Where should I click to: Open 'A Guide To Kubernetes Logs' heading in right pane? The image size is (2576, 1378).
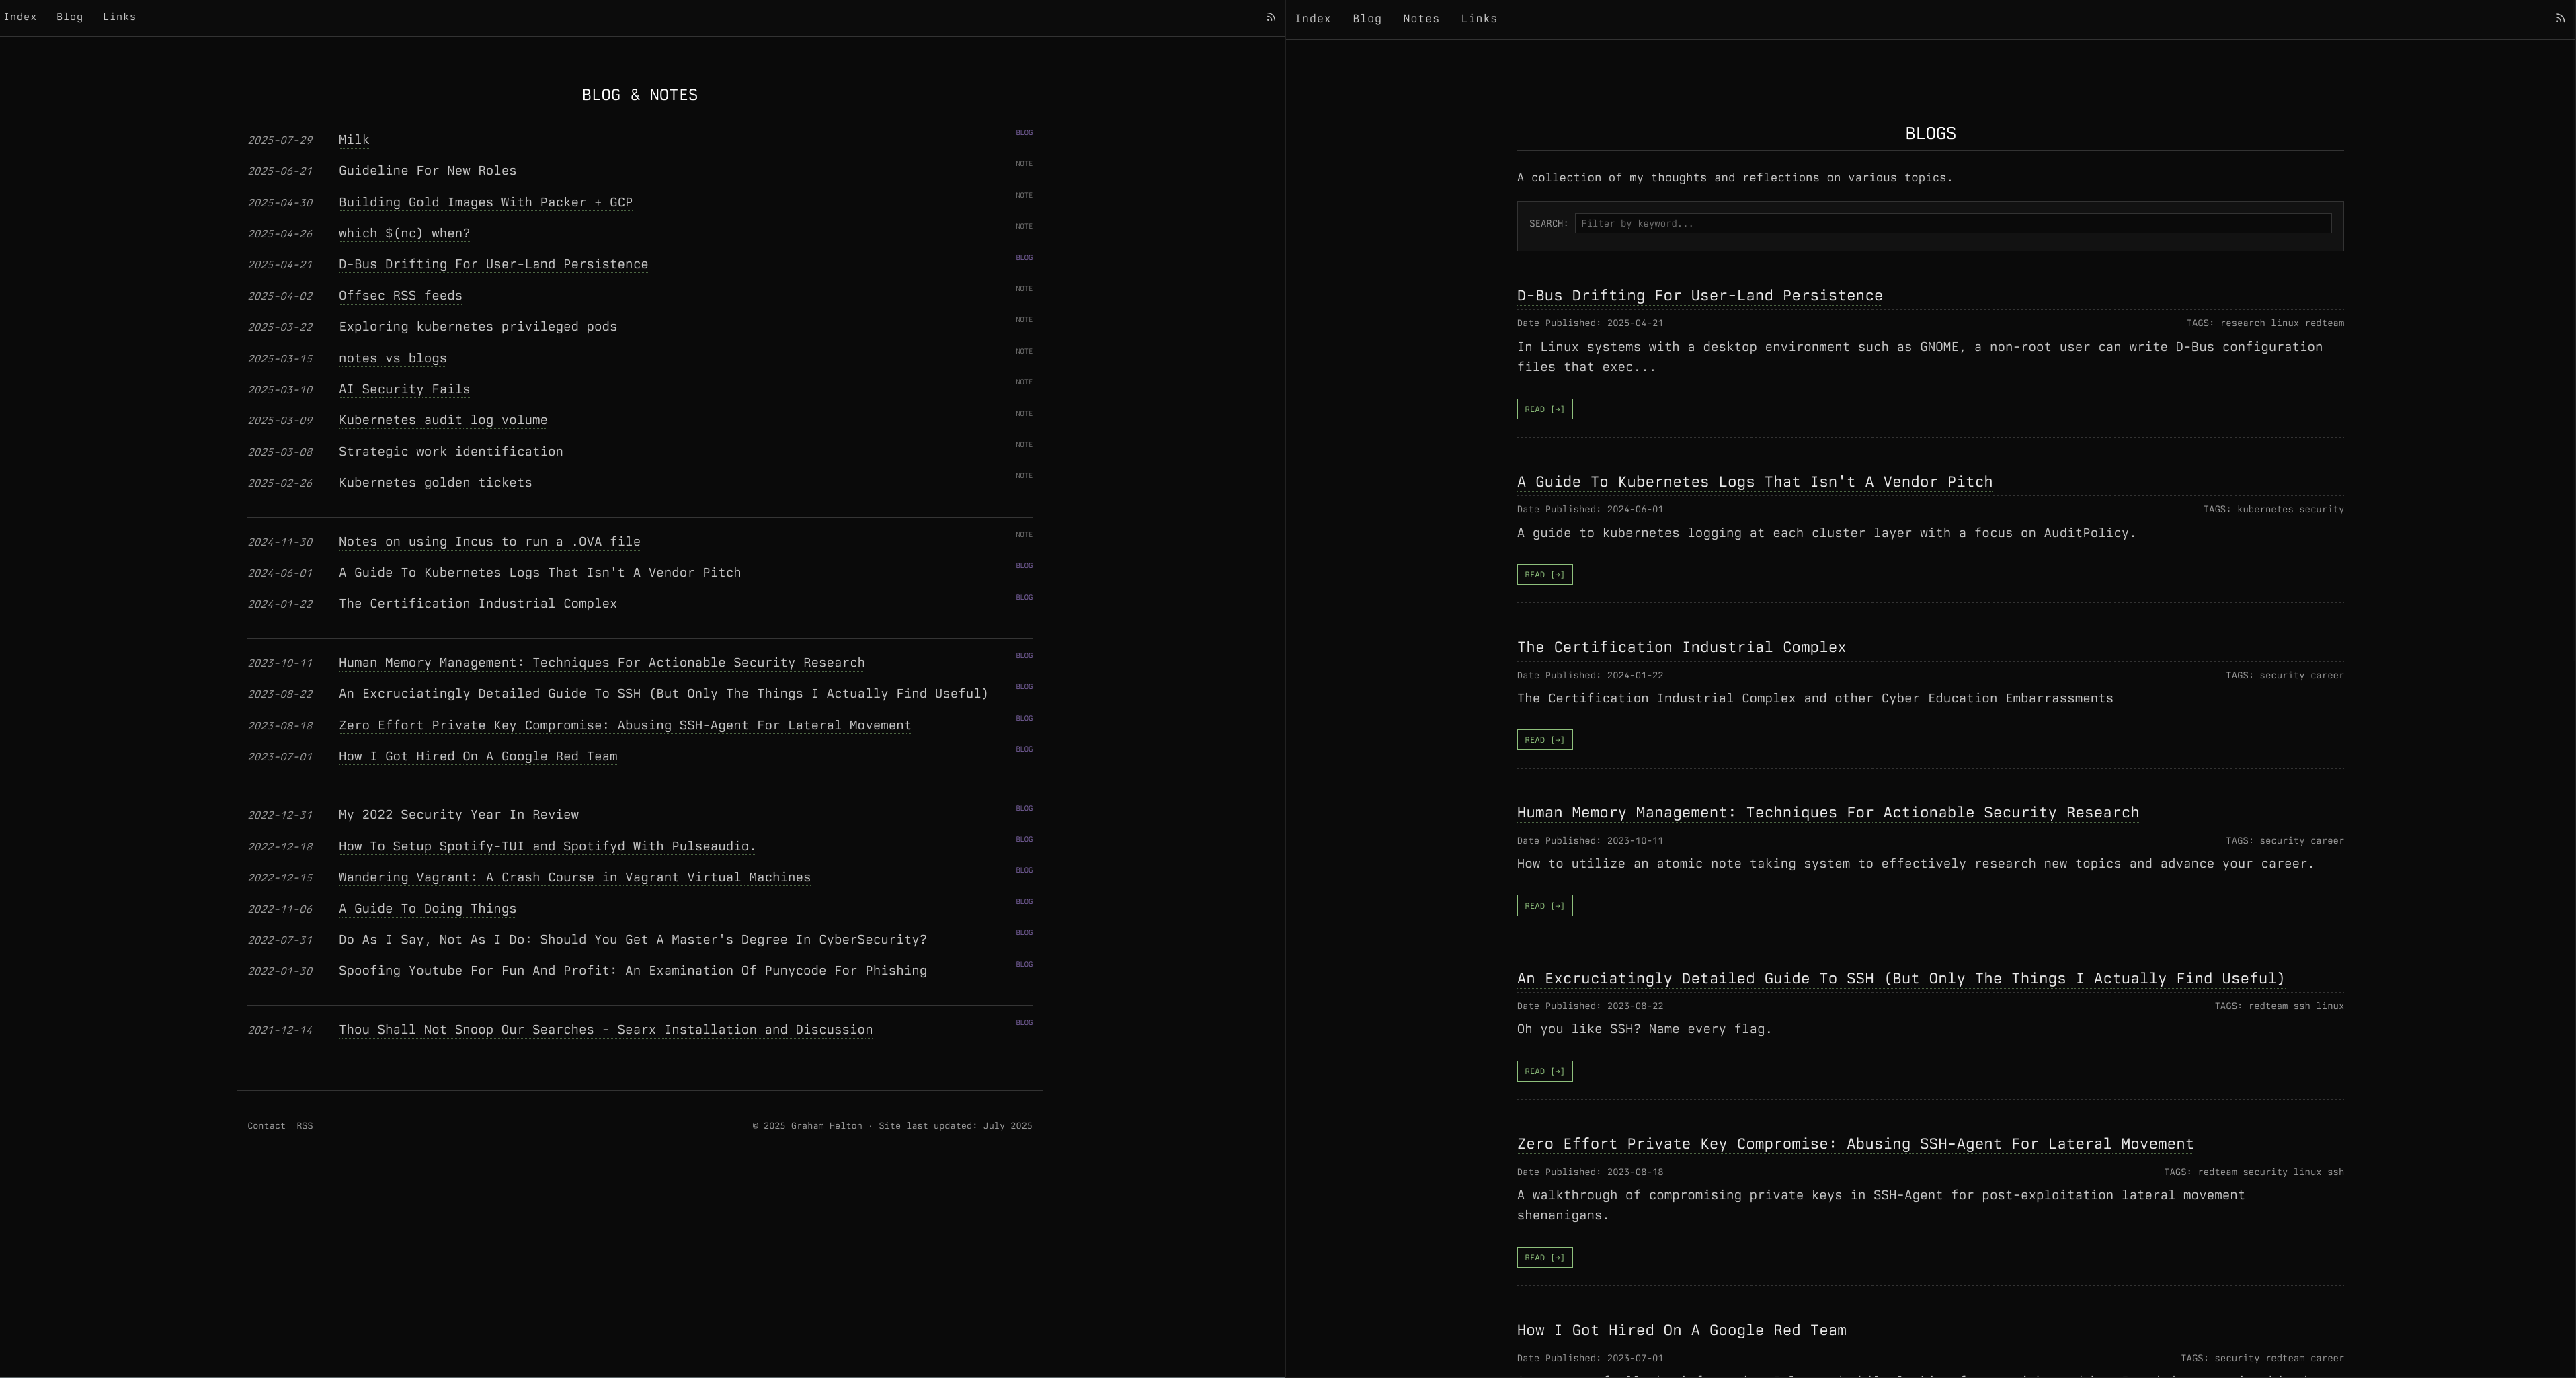coord(1754,482)
